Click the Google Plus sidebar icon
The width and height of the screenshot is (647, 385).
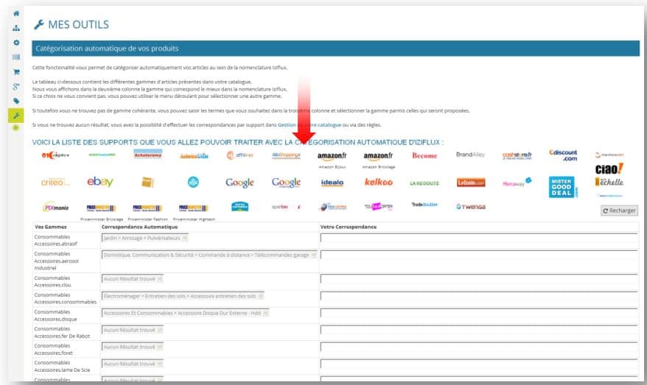tap(16, 87)
